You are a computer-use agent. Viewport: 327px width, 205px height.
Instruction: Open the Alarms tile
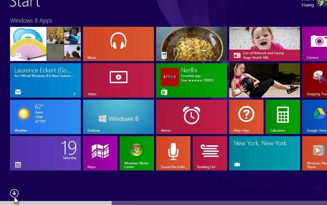pyautogui.click(x=192, y=116)
